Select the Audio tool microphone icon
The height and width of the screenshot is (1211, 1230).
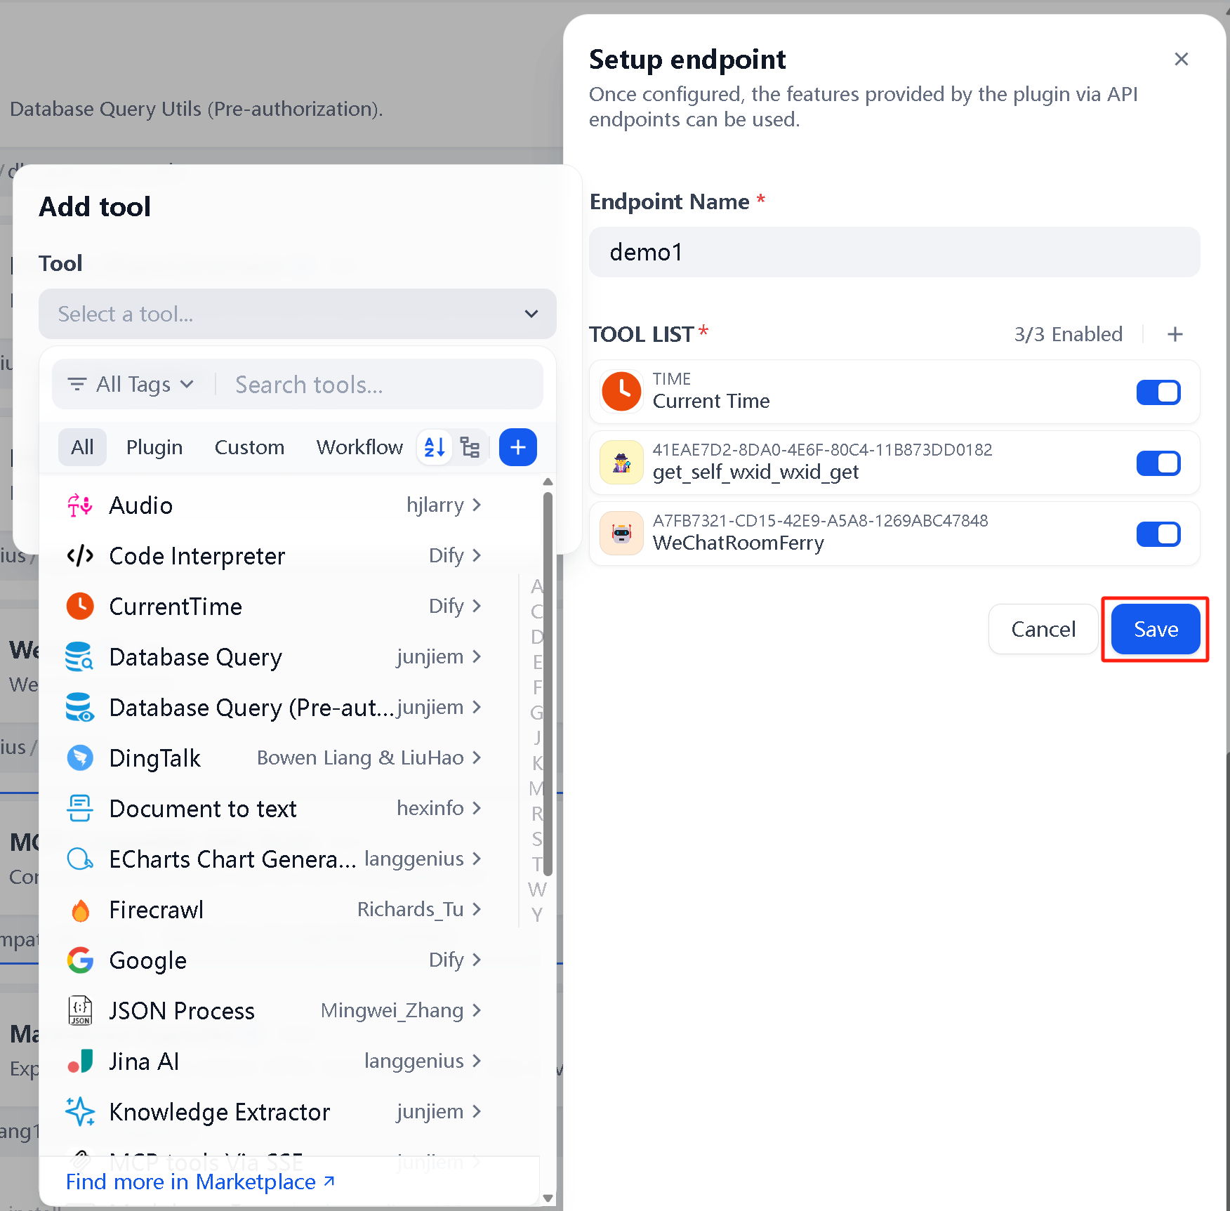pyautogui.click(x=80, y=505)
